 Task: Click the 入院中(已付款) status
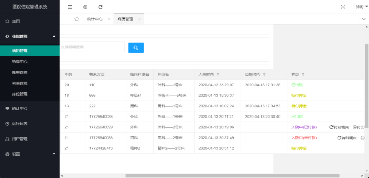[304, 127]
